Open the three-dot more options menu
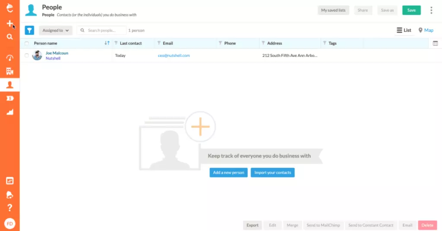This screenshot has width=442, height=231. (x=431, y=10)
